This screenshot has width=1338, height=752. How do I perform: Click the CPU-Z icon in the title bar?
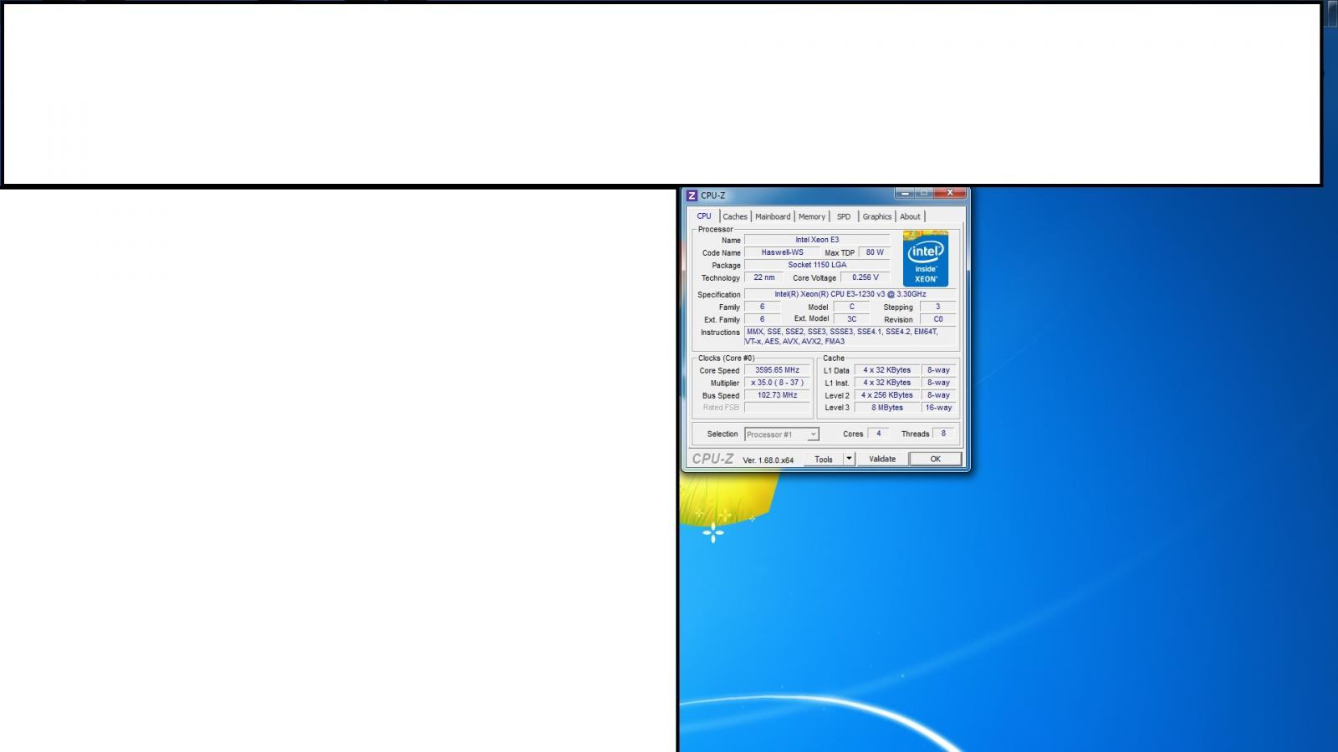pyautogui.click(x=692, y=196)
